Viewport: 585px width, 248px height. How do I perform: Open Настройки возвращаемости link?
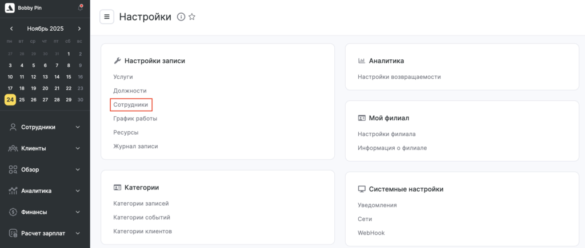point(399,77)
